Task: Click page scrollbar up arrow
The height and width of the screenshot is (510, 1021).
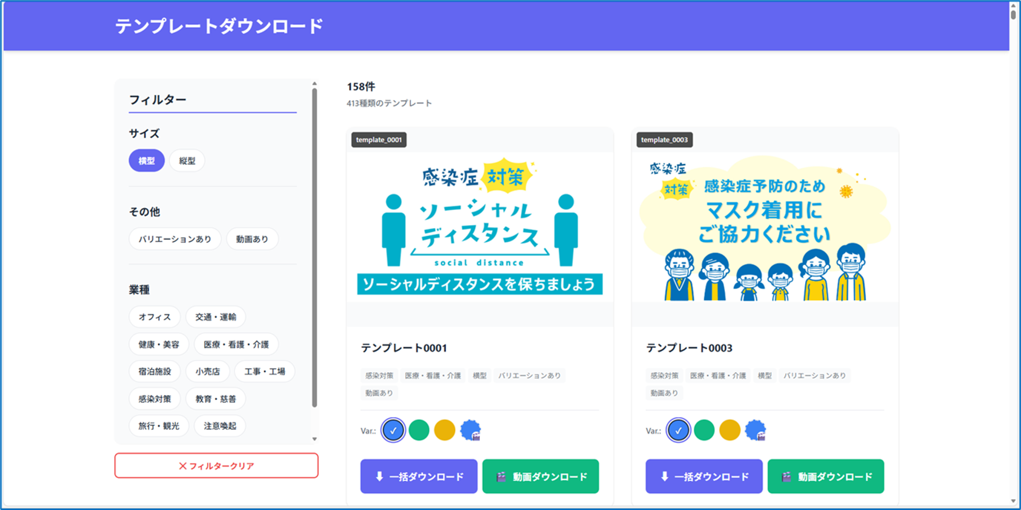Action: [x=1013, y=5]
